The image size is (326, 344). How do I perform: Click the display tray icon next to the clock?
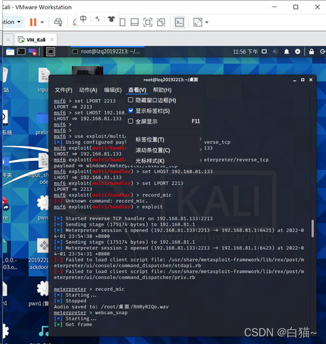coord(264,52)
